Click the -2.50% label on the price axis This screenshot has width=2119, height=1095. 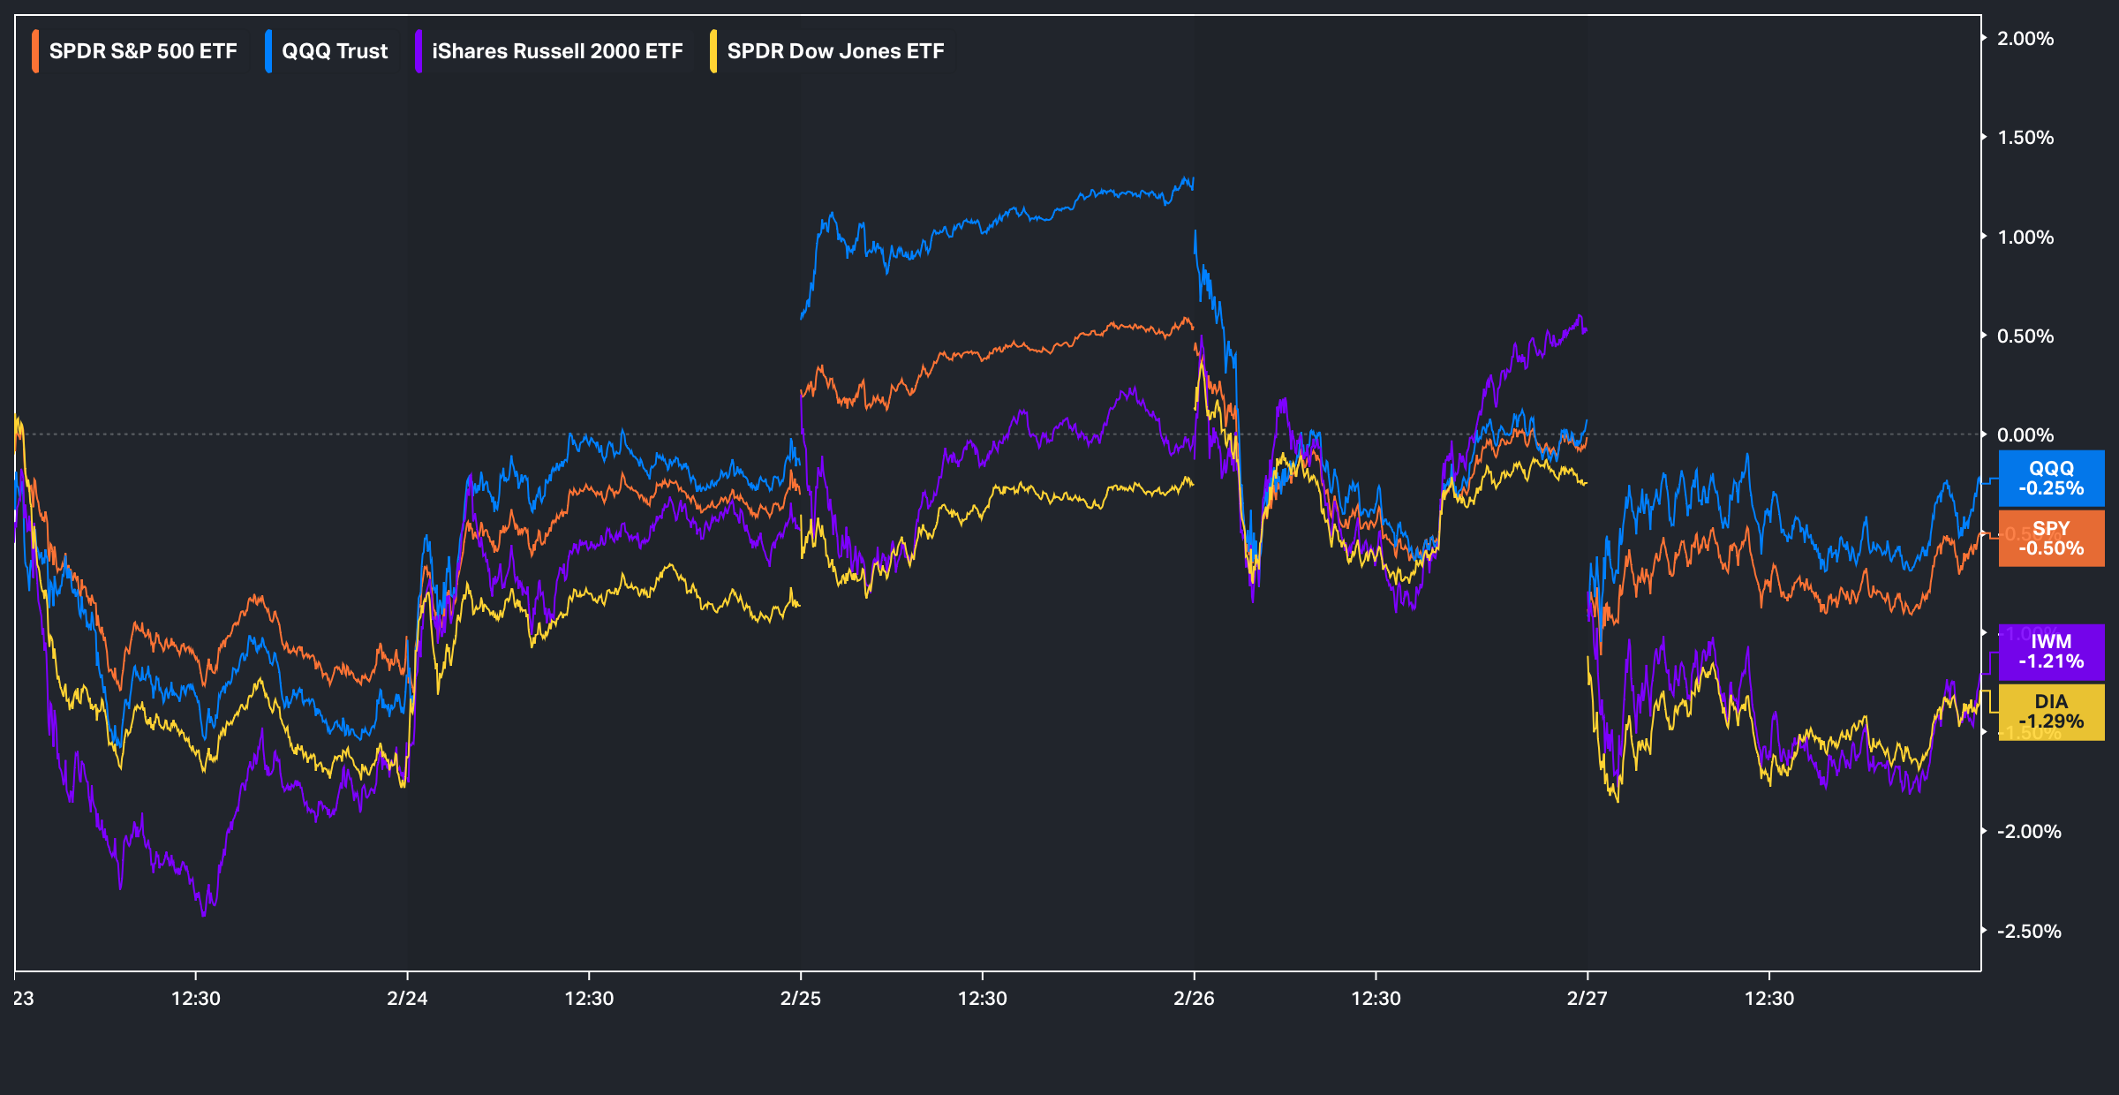point(2029,931)
